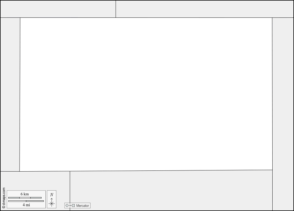Select the large white central map region
Viewport: 294px width, 211px height.
pos(146,94)
